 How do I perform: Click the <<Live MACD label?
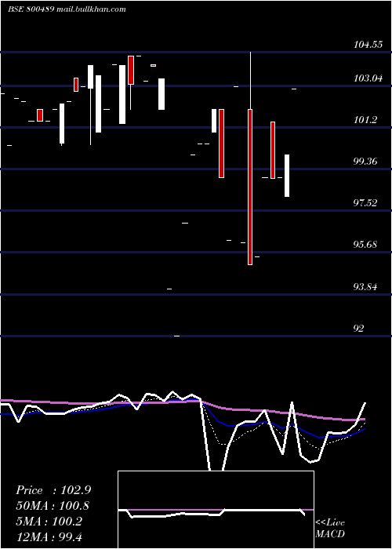click(x=330, y=529)
